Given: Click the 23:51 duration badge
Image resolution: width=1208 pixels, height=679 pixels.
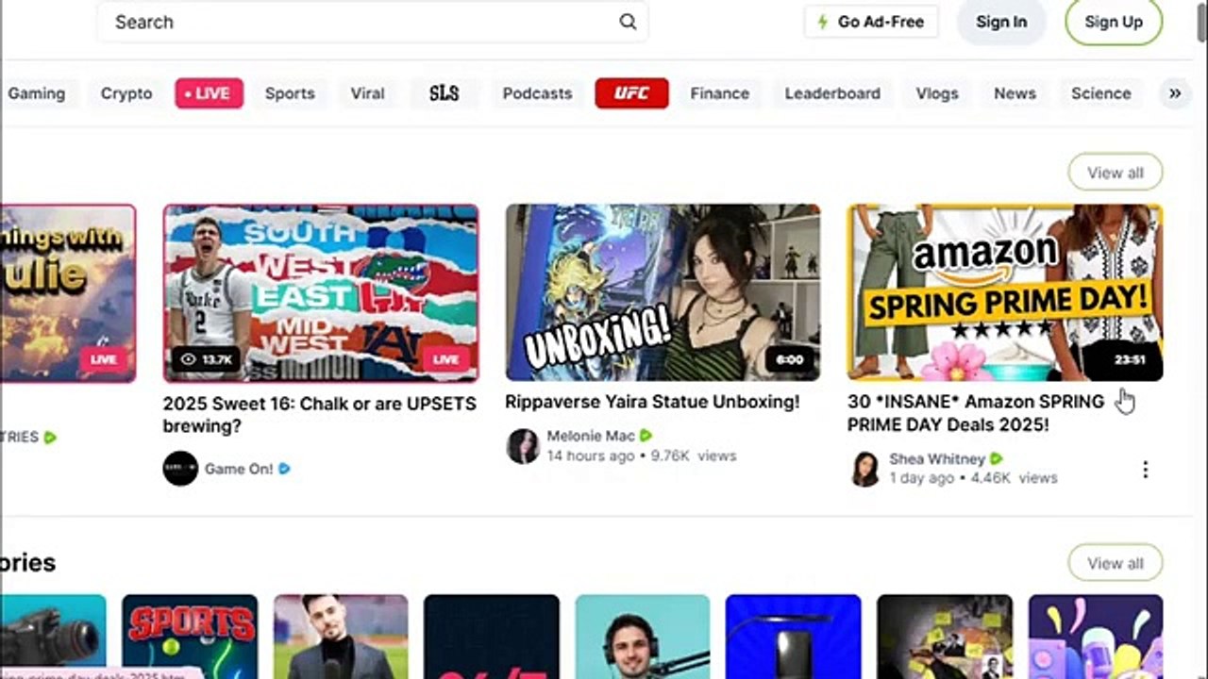Looking at the screenshot, I should click(x=1129, y=359).
